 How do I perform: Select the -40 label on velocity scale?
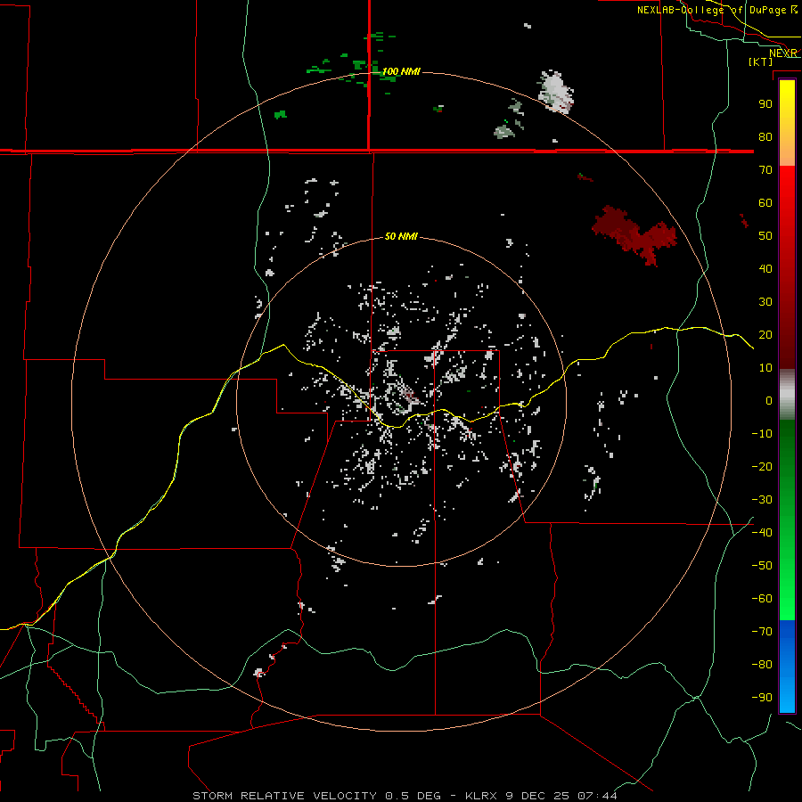[x=762, y=533]
